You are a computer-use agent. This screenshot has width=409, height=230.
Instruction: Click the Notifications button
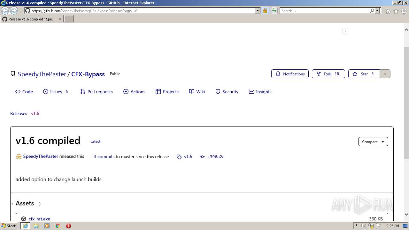(x=290, y=74)
